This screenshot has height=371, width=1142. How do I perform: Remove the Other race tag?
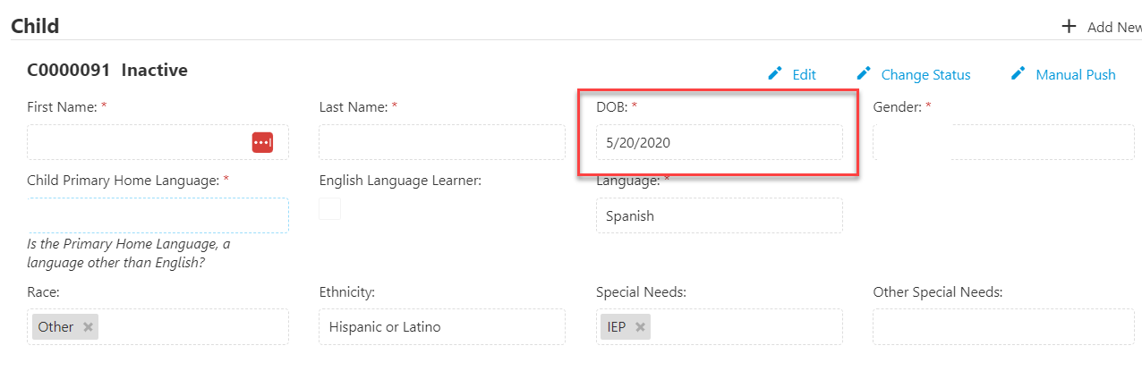(x=88, y=327)
